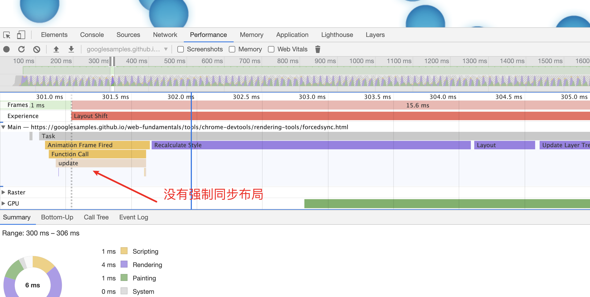Click the load profile upload icon

point(56,49)
